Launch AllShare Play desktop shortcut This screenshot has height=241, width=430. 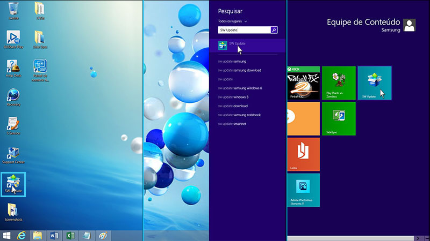(x=13, y=39)
